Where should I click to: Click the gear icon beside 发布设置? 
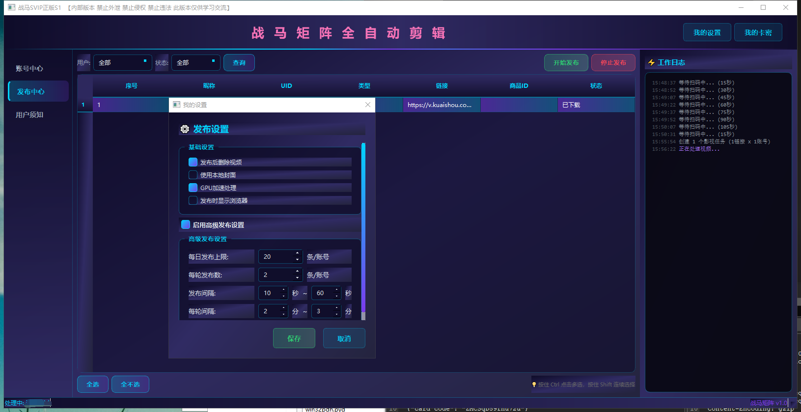(185, 129)
